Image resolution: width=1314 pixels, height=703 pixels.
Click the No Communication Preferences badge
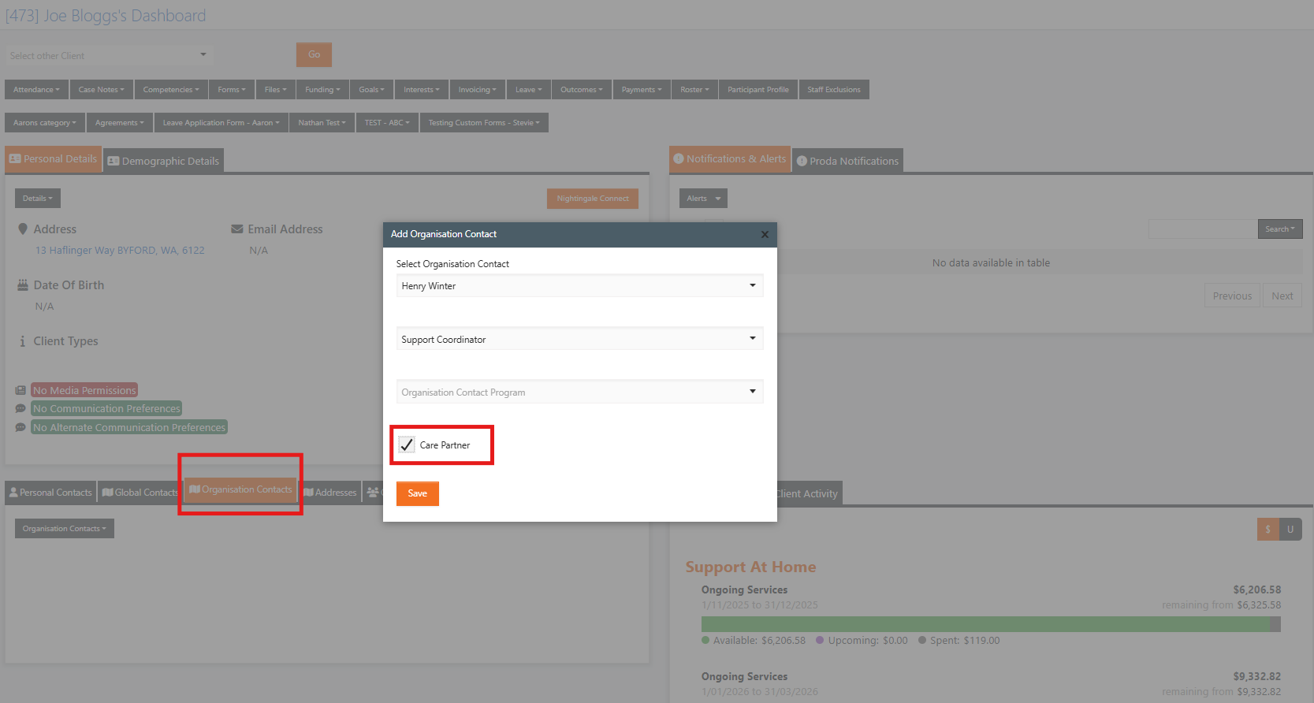106,408
